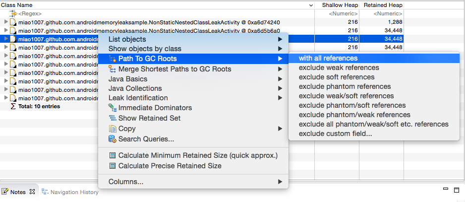
Task: Click the Merge Shortest Paths icon
Action: [x=113, y=69]
